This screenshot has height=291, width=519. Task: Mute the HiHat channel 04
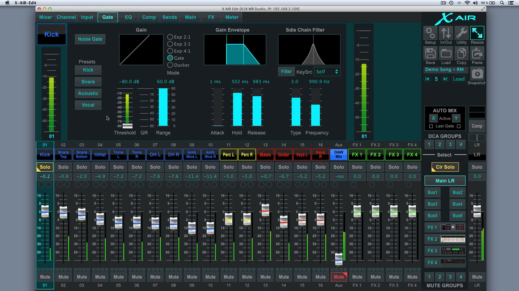(x=100, y=277)
